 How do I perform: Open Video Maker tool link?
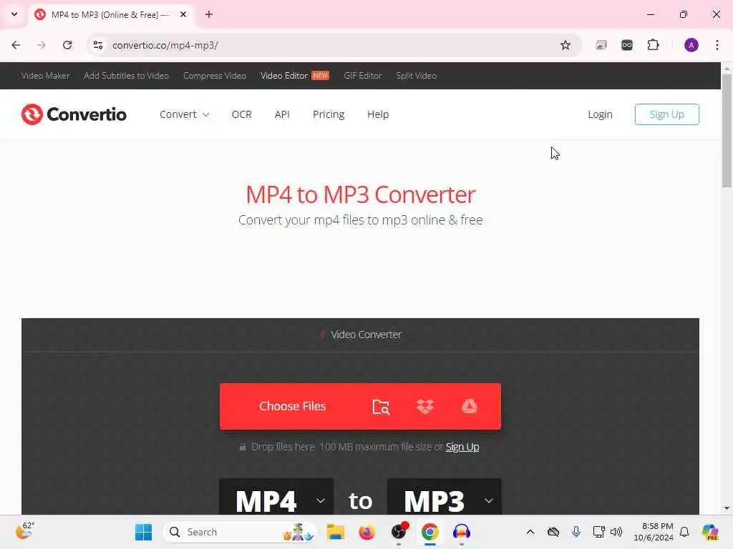[x=45, y=76]
